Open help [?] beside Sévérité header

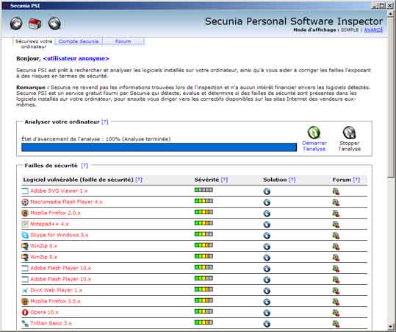point(224,180)
